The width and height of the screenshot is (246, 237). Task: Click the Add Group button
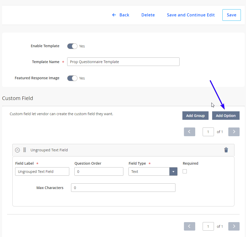(195, 116)
